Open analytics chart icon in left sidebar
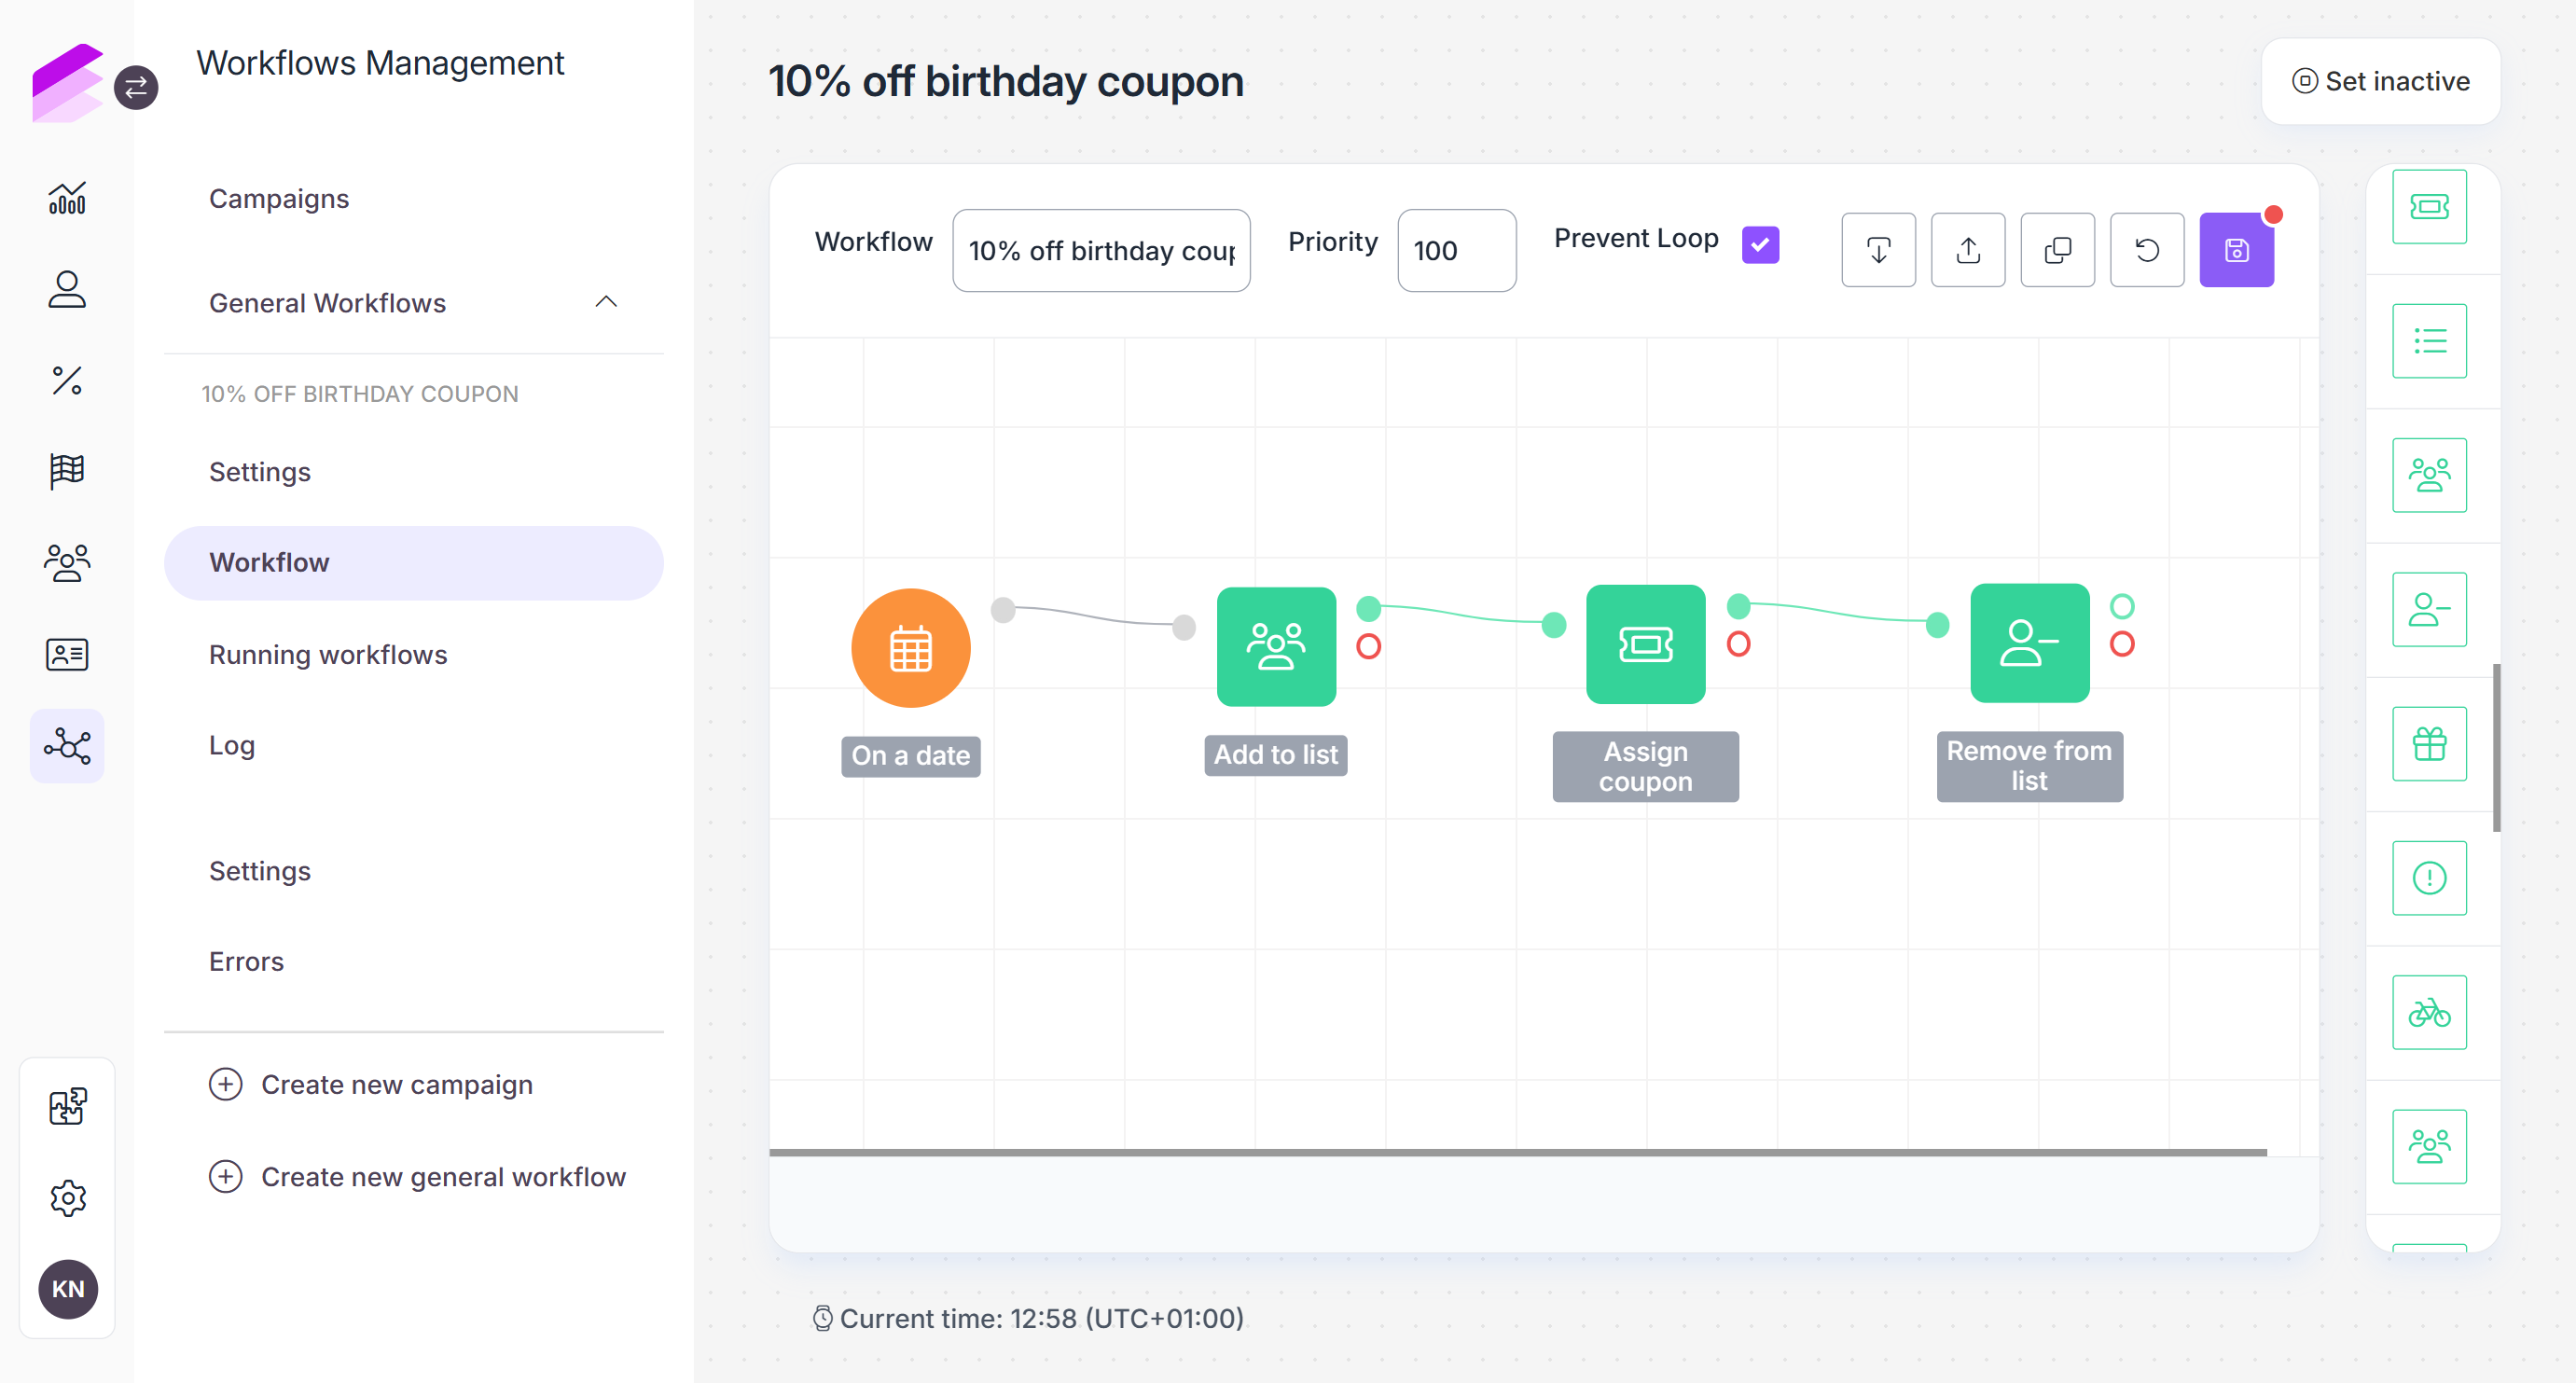Screen dimensions: 2576x1383 click(67, 198)
